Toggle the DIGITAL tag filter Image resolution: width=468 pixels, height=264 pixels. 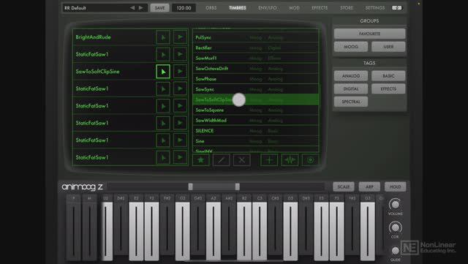[351, 88]
